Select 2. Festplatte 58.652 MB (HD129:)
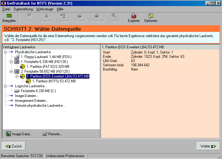Image resolution: width=222 pixels, height=159 pixels. (45, 71)
